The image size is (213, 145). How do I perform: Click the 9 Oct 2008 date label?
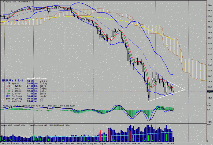pos(136,144)
